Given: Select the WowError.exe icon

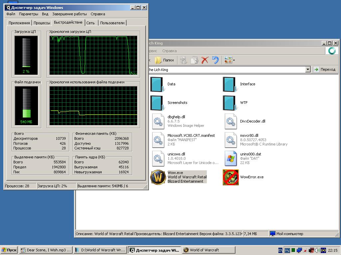Looking at the screenshot, I should coord(230,177).
